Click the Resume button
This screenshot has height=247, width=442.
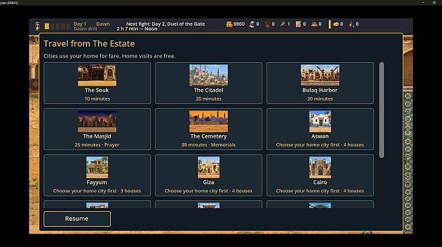click(x=77, y=219)
